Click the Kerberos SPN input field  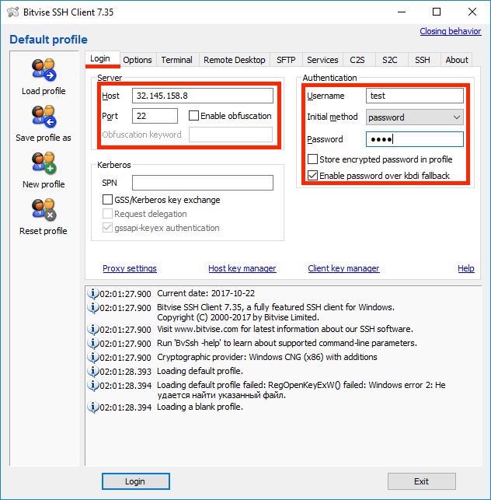point(203,183)
